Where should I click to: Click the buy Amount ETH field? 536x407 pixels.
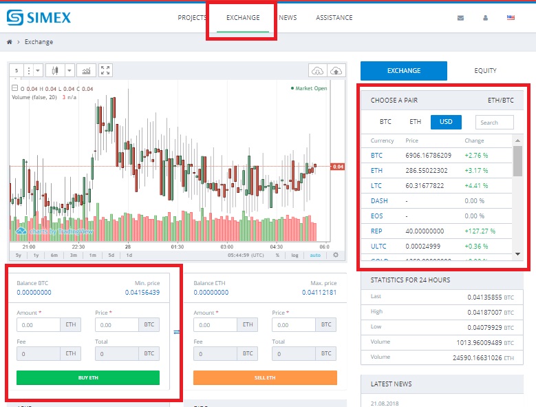click(39, 325)
